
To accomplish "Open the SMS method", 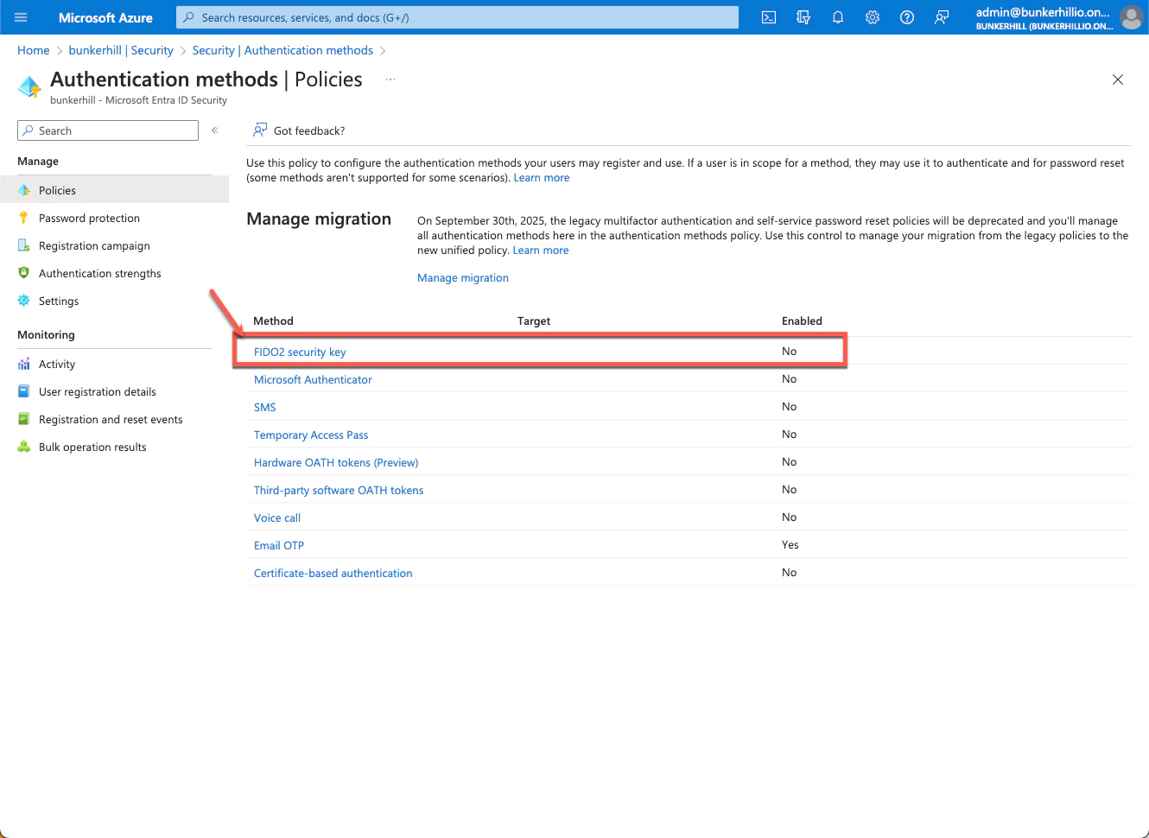I will pyautogui.click(x=265, y=407).
